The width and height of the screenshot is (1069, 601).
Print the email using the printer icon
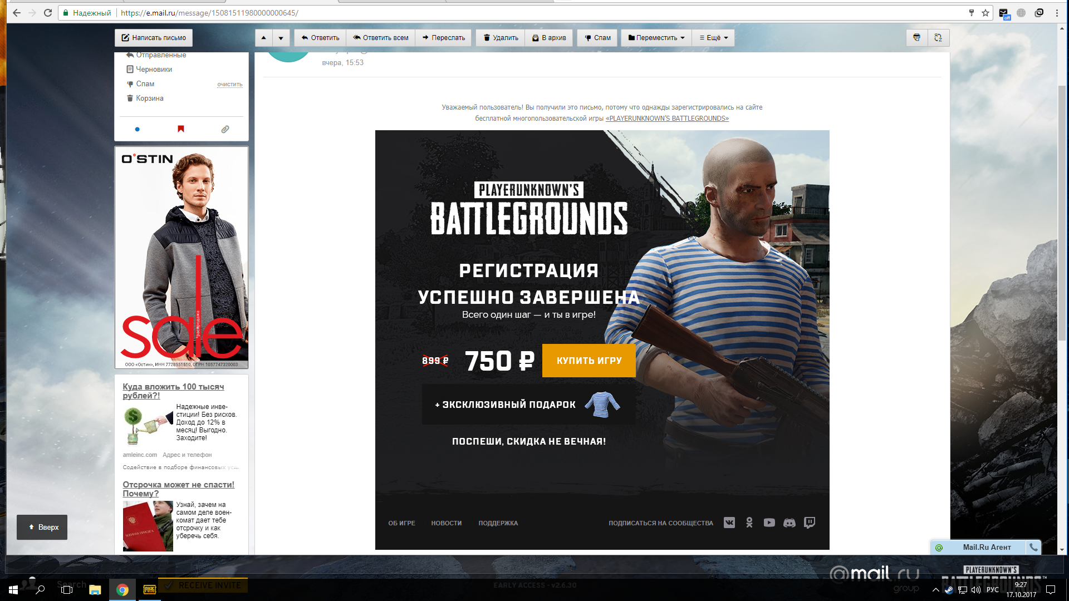coord(917,38)
